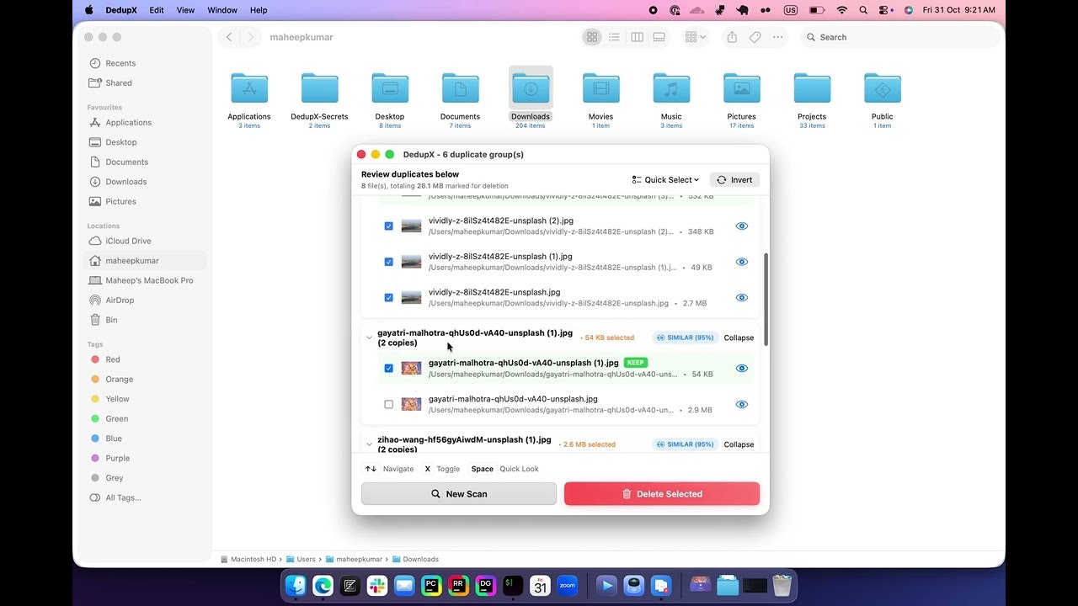Open Slack from the Dock
This screenshot has width=1078, height=606.
pyautogui.click(x=377, y=585)
